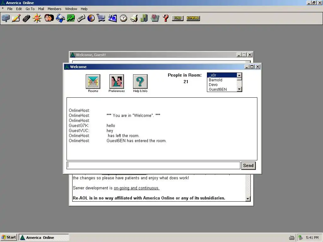Click the Send button in the chat
This screenshot has height=242, width=323.
click(249, 166)
